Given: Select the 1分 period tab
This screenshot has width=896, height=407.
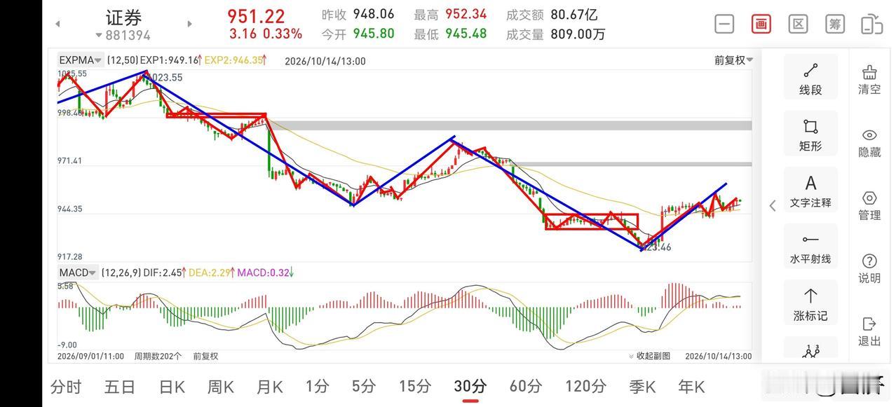Looking at the screenshot, I should click(317, 387).
